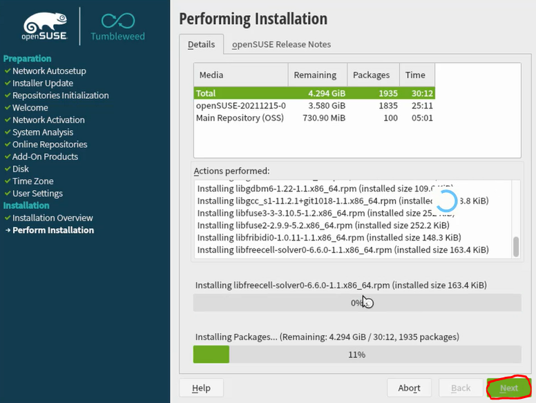This screenshot has width=536, height=403.
Task: Click the Tumbleweed infinity logo
Action: pos(118,21)
